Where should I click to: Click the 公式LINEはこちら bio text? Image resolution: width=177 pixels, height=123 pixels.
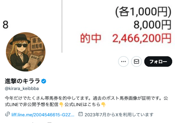tap(82, 105)
